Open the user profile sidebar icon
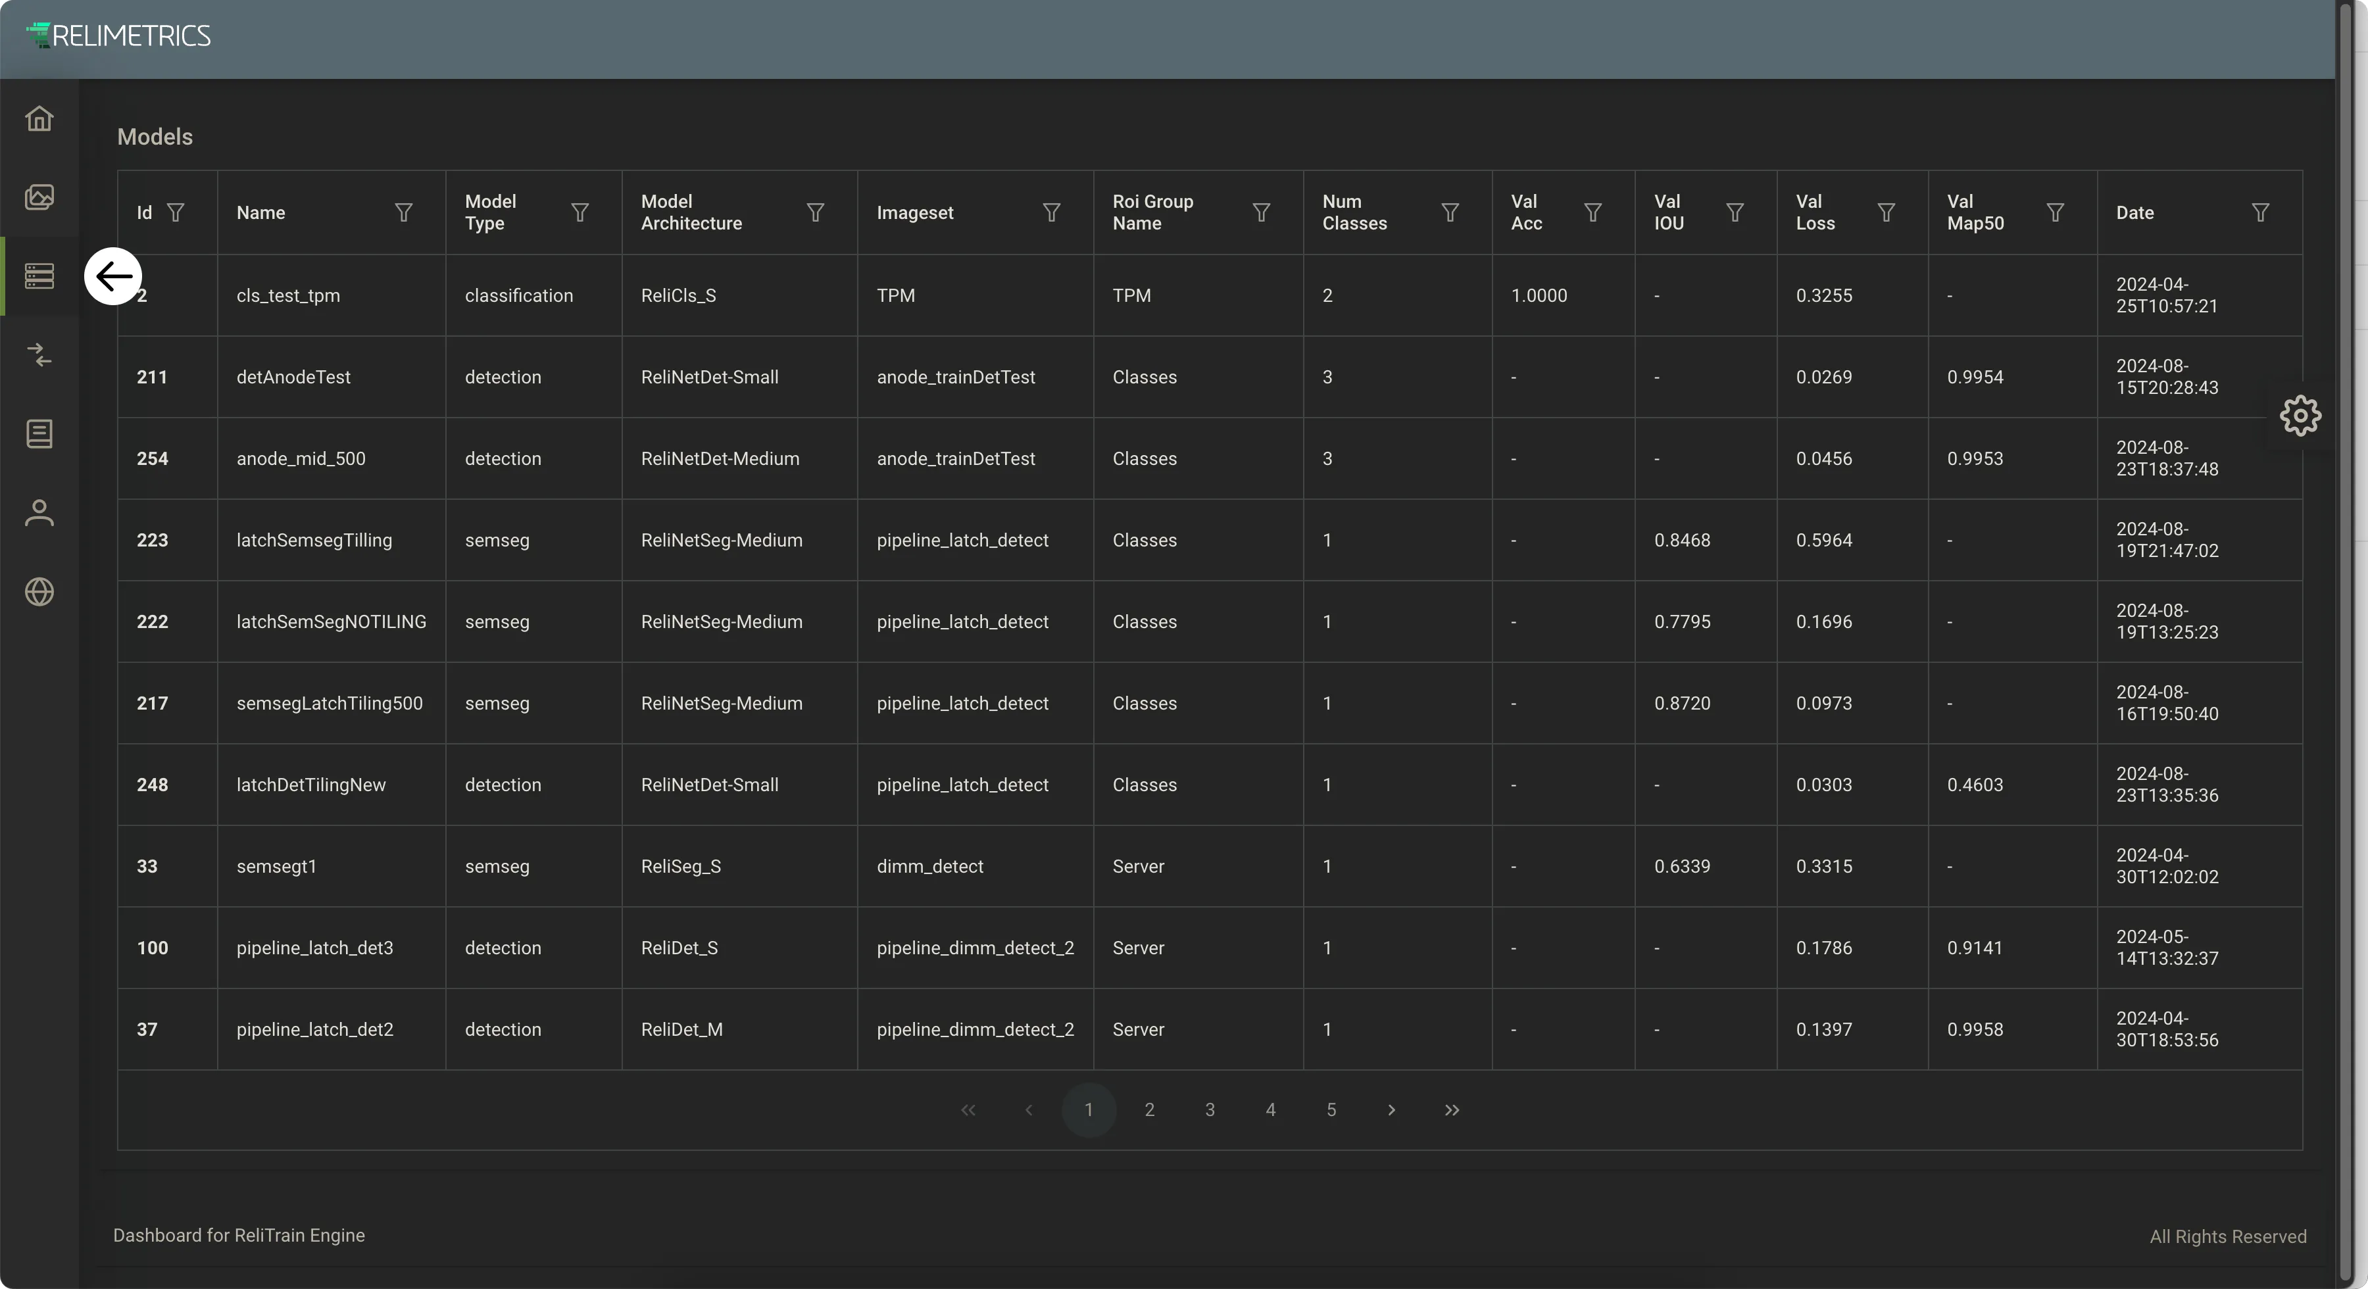The width and height of the screenshot is (2368, 1289). [39, 513]
